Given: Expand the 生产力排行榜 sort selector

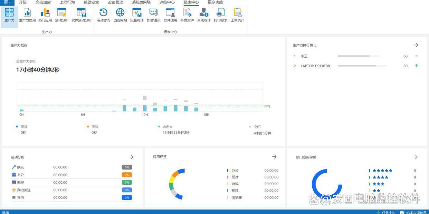Looking at the screenshot, I should pyautogui.click(x=315, y=46).
